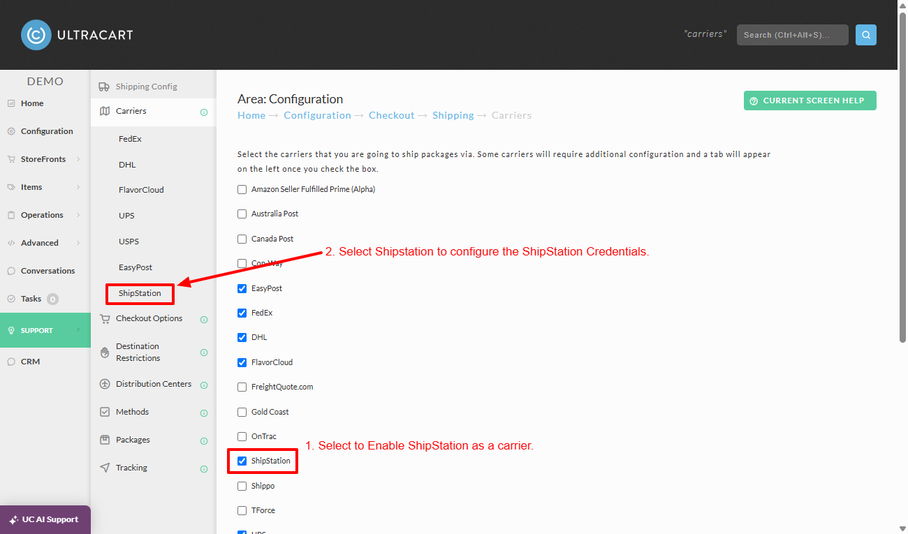This screenshot has height=534, width=908.
Task: Click info icon next to Carriers
Action: (204, 112)
